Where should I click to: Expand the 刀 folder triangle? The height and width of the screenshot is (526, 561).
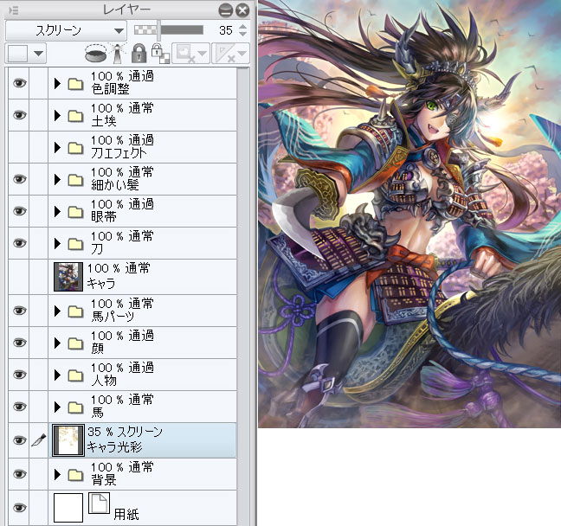(57, 243)
